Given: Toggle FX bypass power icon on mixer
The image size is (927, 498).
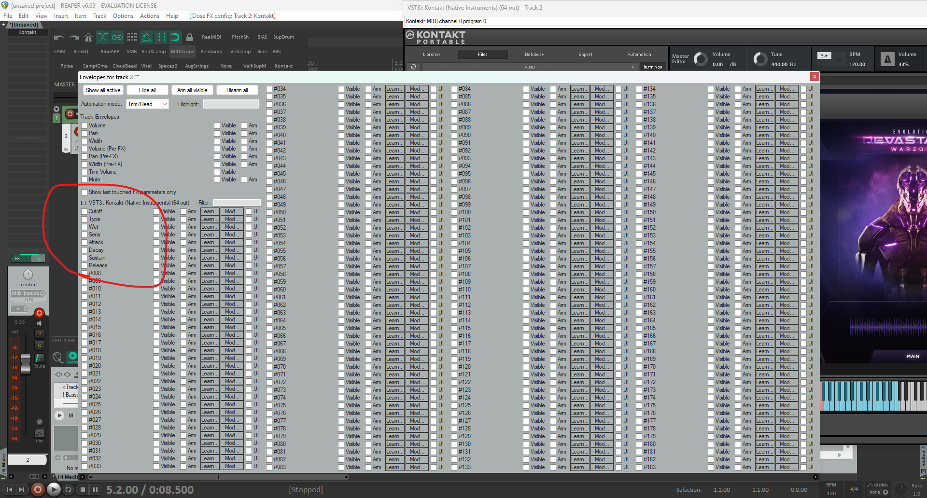Looking at the screenshot, I should click(x=40, y=259).
